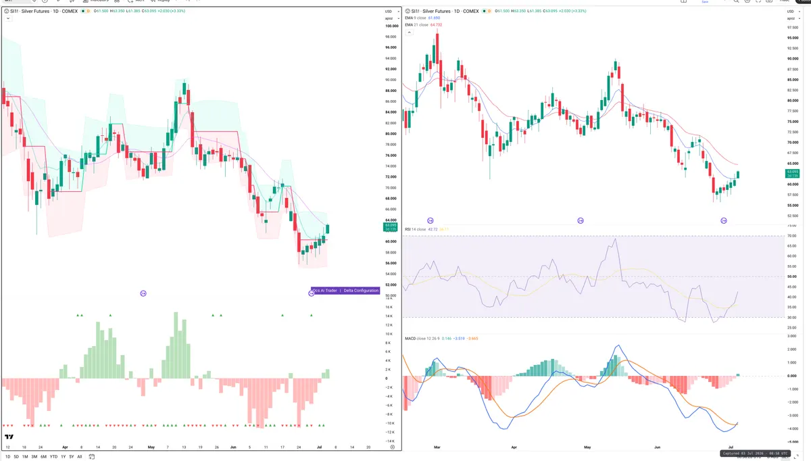Viewport: 811px width, 461px height.
Task: Click the earnings event marker below left price chart
Action: (x=143, y=293)
